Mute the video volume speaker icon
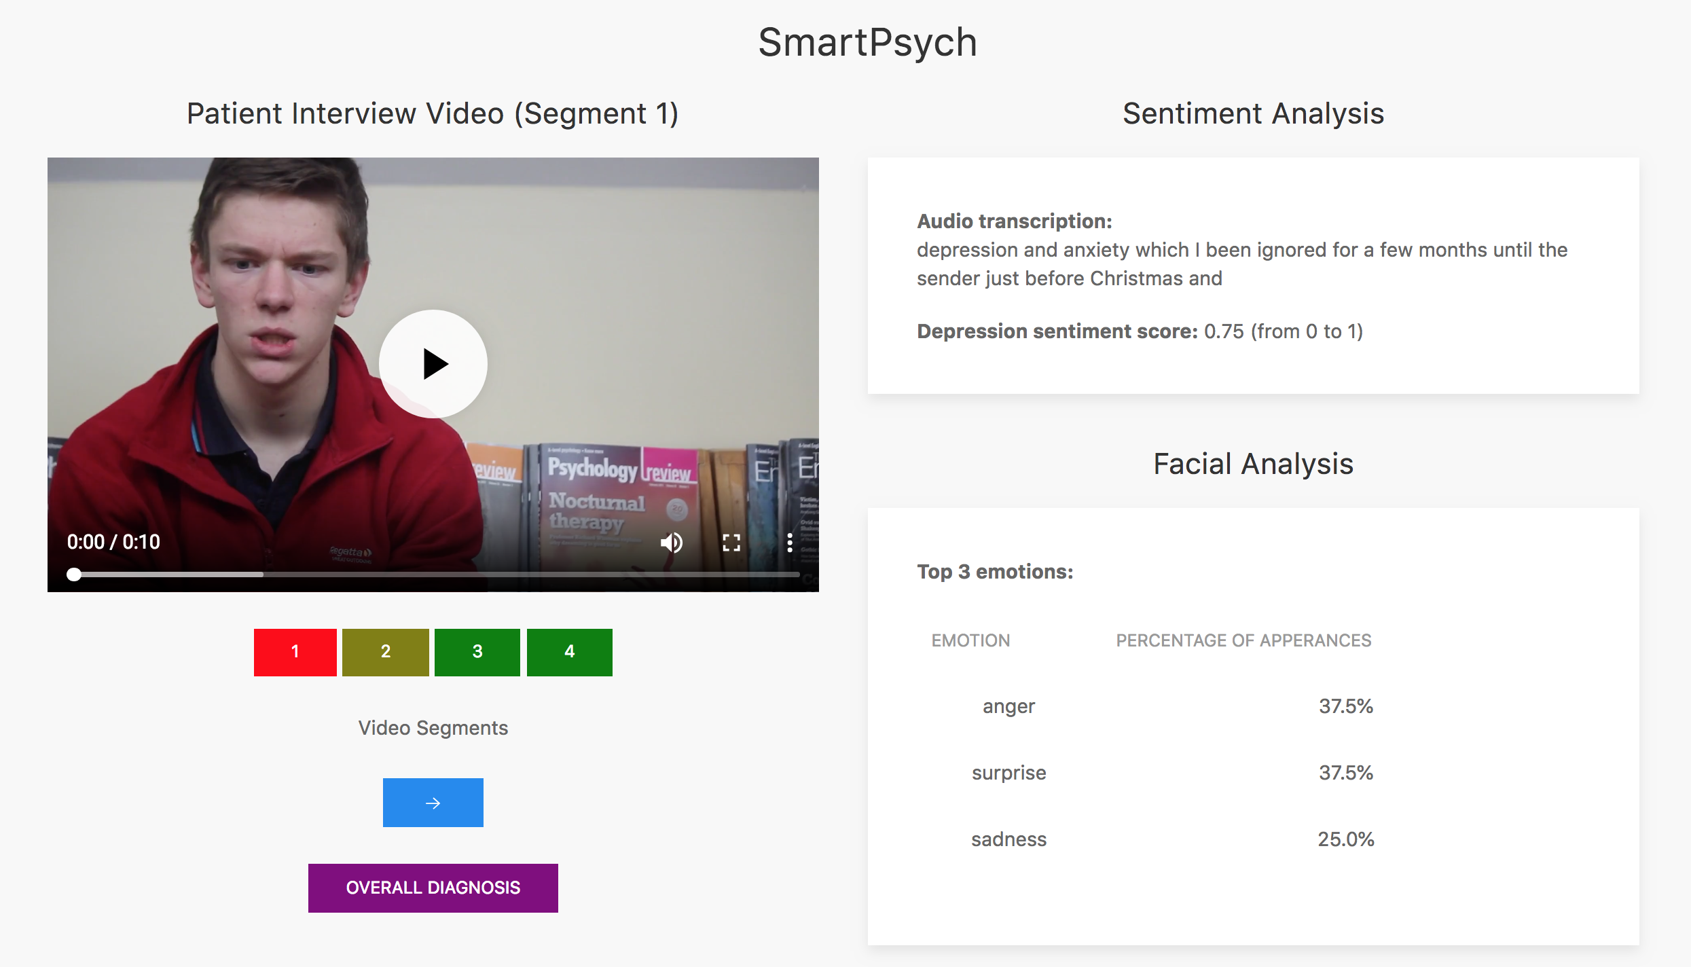This screenshot has height=967, width=1691. pyautogui.click(x=671, y=542)
